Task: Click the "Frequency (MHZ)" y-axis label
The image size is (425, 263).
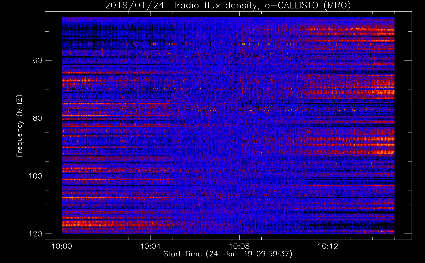Action: [x=20, y=126]
